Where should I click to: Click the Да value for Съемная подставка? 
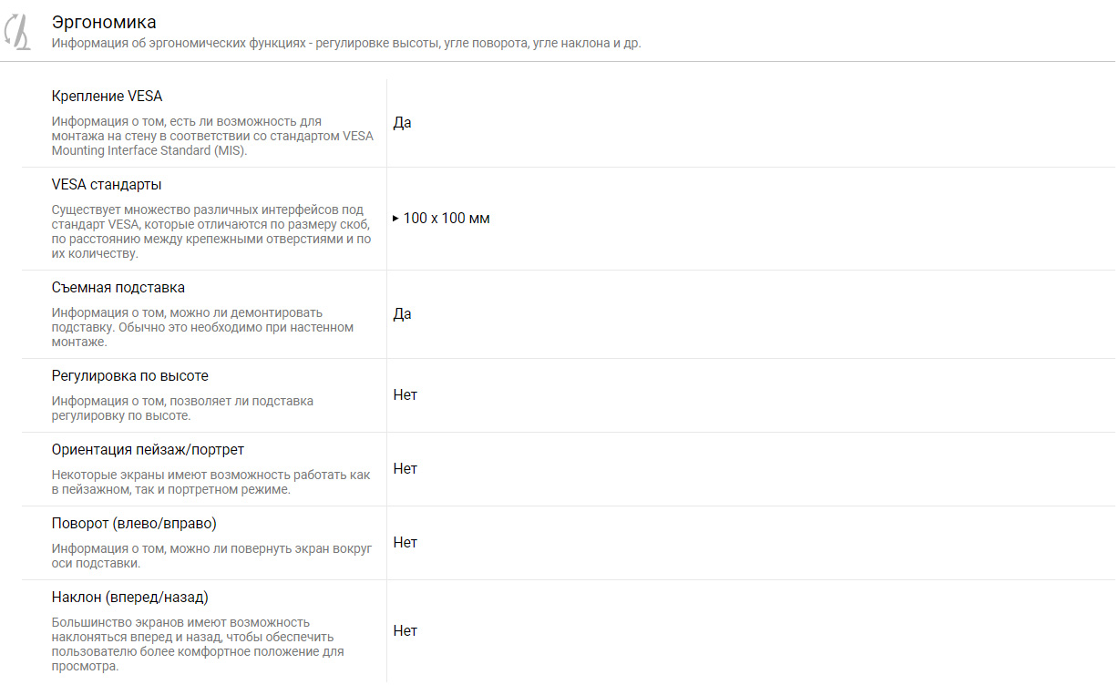403,313
